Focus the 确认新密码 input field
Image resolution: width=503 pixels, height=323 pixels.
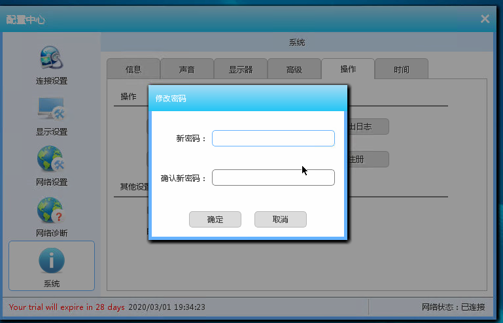273,178
